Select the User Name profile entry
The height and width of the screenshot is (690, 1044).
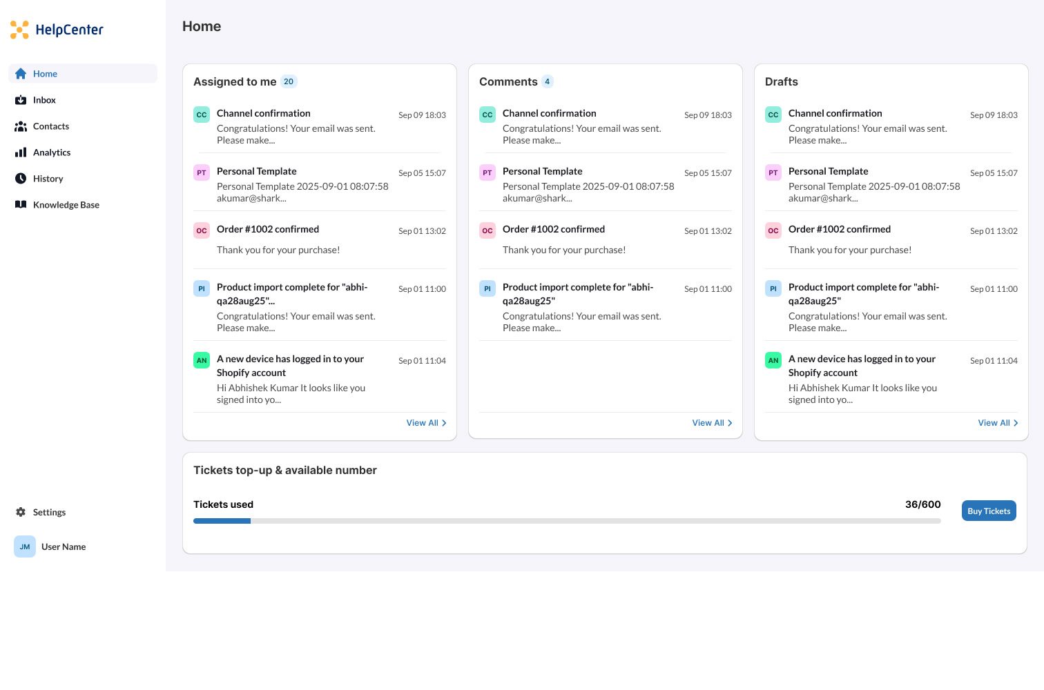click(64, 546)
